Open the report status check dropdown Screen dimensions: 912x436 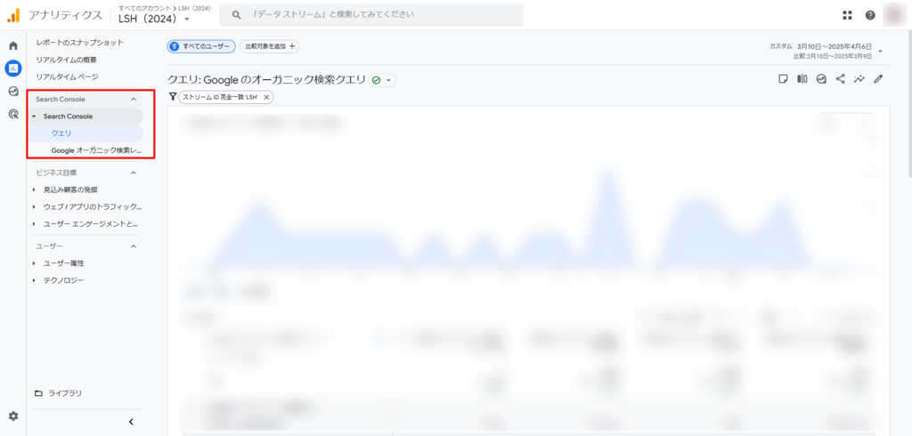tap(383, 80)
